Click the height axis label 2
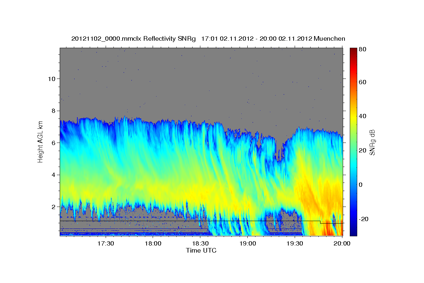This screenshot has height=283, width=424. click(x=53, y=207)
